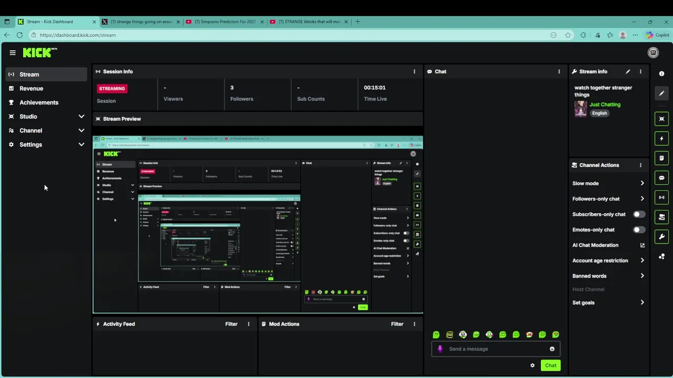This screenshot has height=378, width=673.
Task: Click the STREAMING status badge
Action: pyautogui.click(x=112, y=88)
